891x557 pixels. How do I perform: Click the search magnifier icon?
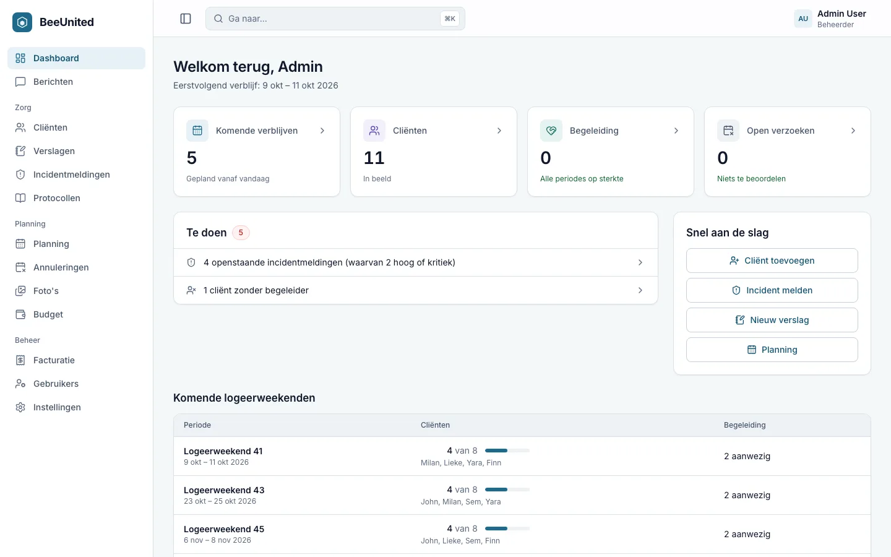click(218, 19)
